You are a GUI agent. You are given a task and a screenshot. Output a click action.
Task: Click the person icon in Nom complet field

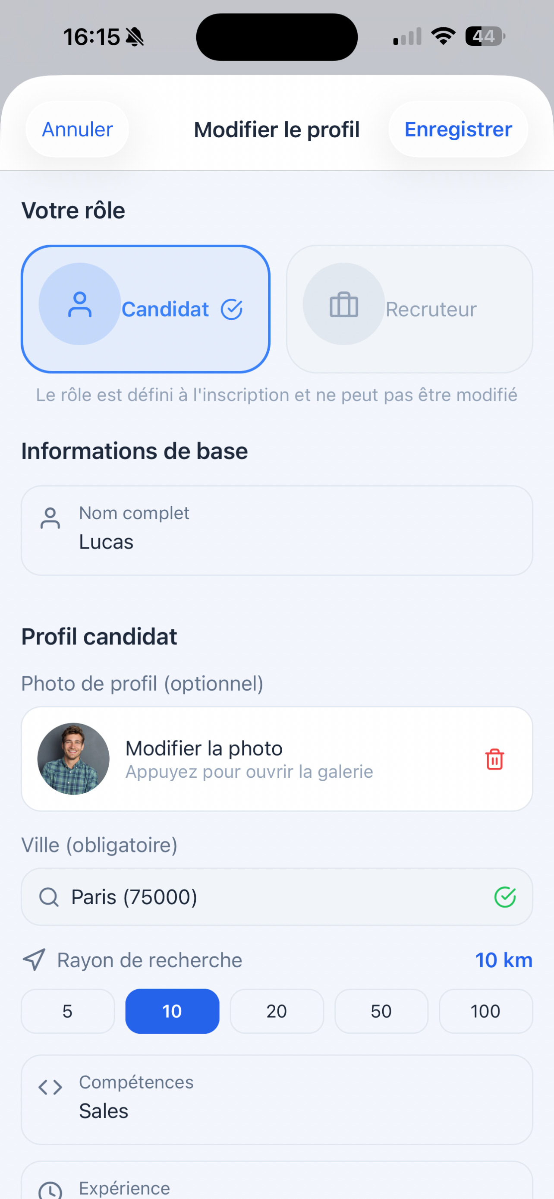pyautogui.click(x=50, y=518)
